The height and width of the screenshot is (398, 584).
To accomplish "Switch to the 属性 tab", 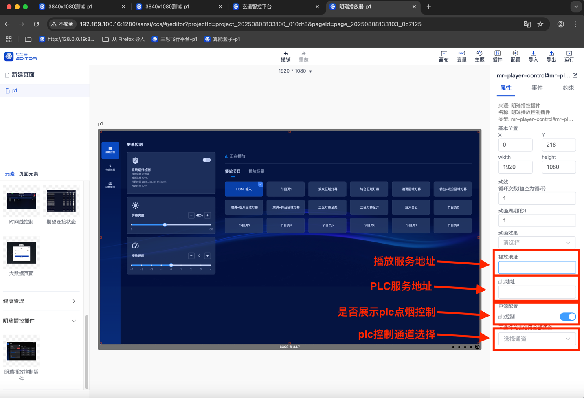I will pyautogui.click(x=505, y=88).
